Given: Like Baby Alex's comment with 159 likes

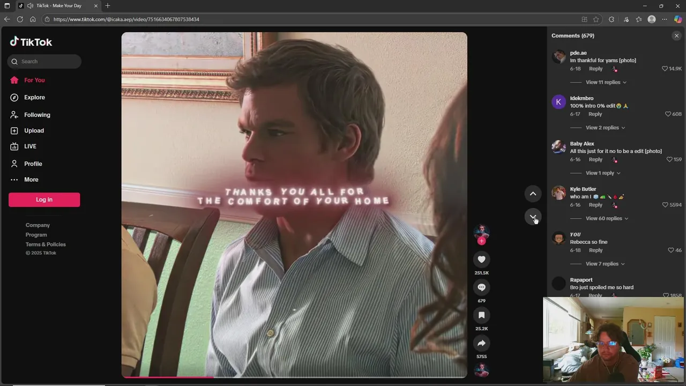Looking at the screenshot, I should point(669,159).
